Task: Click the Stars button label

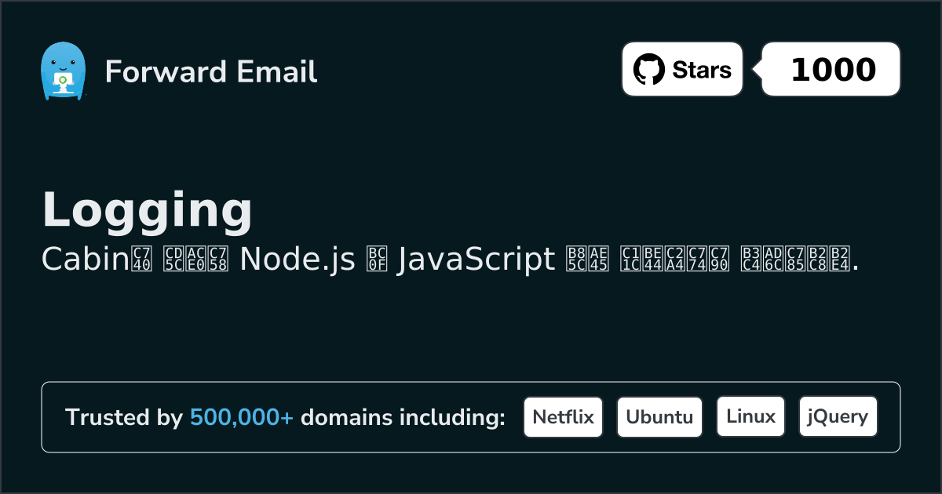Action: (x=700, y=69)
